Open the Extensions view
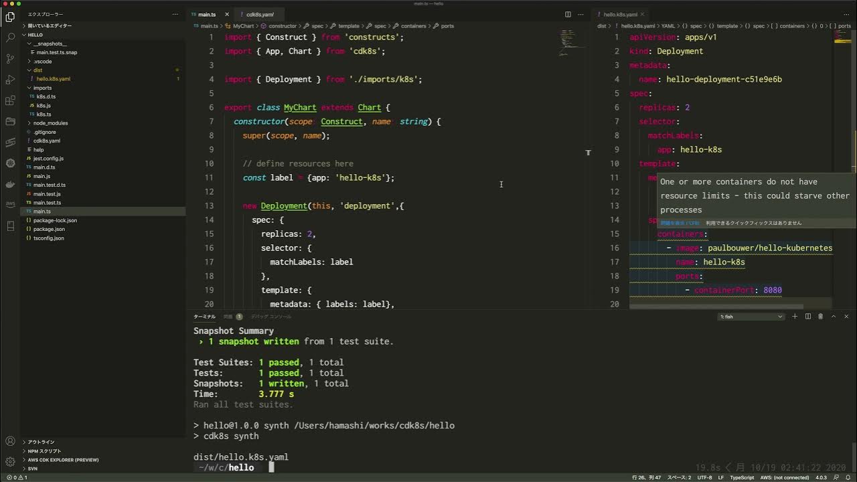 click(10, 100)
